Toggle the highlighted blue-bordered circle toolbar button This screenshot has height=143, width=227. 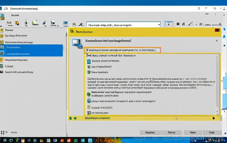pos(169,24)
